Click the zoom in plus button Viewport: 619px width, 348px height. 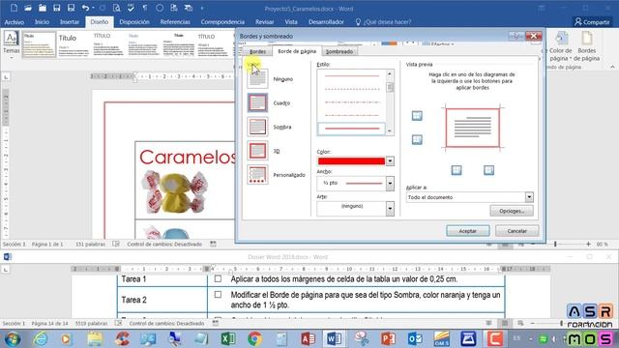click(x=588, y=245)
